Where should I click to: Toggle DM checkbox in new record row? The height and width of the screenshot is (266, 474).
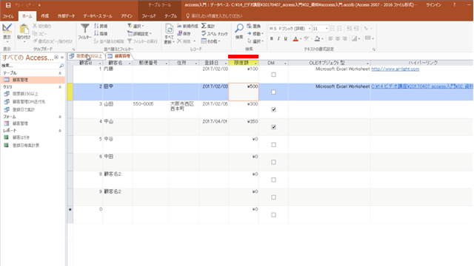click(273, 215)
